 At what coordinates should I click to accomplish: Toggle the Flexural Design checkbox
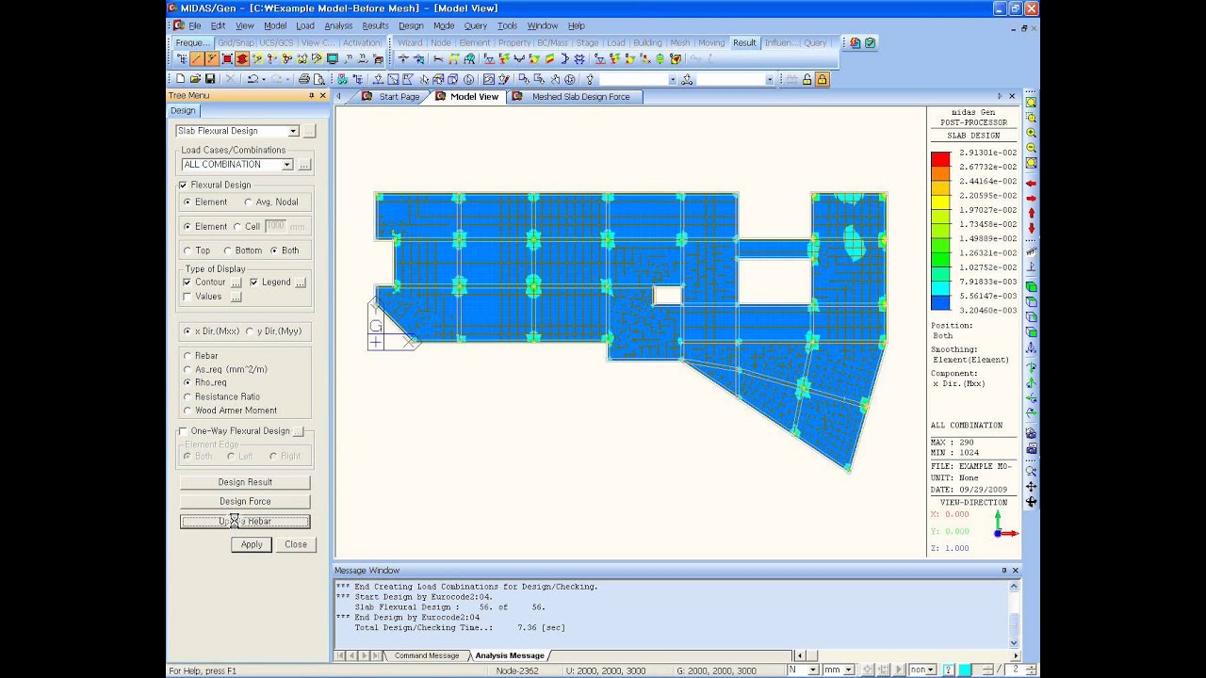(x=184, y=185)
